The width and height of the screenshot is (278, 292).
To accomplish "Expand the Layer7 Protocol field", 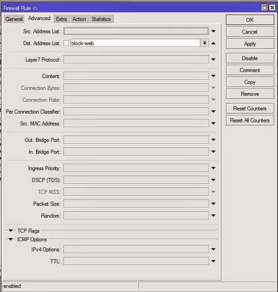I will (214, 60).
